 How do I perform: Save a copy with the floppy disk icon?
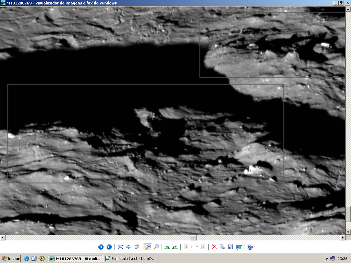click(231, 247)
